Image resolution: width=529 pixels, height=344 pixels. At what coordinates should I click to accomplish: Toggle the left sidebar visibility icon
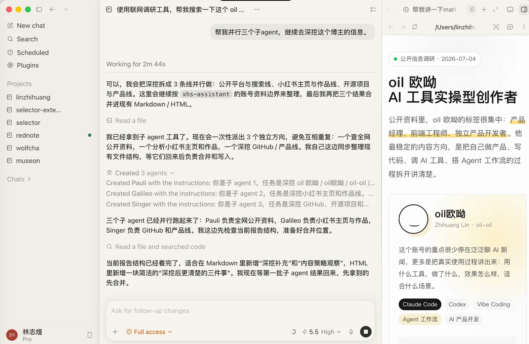pos(39,10)
